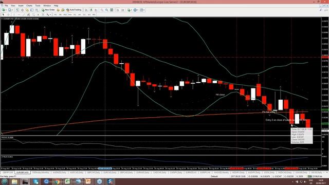Open Excel from the taskbar
This screenshot has height=185, width=329.
[67, 181]
